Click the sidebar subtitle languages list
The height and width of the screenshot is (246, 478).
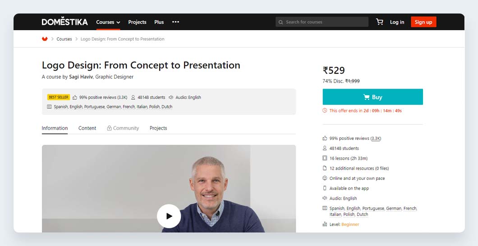click(373, 211)
